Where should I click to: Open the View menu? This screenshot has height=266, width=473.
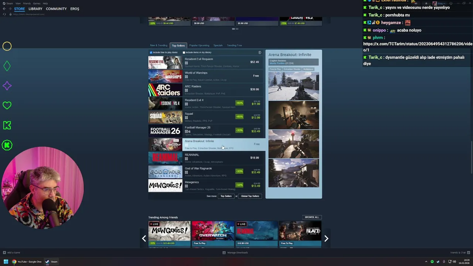(18, 3)
